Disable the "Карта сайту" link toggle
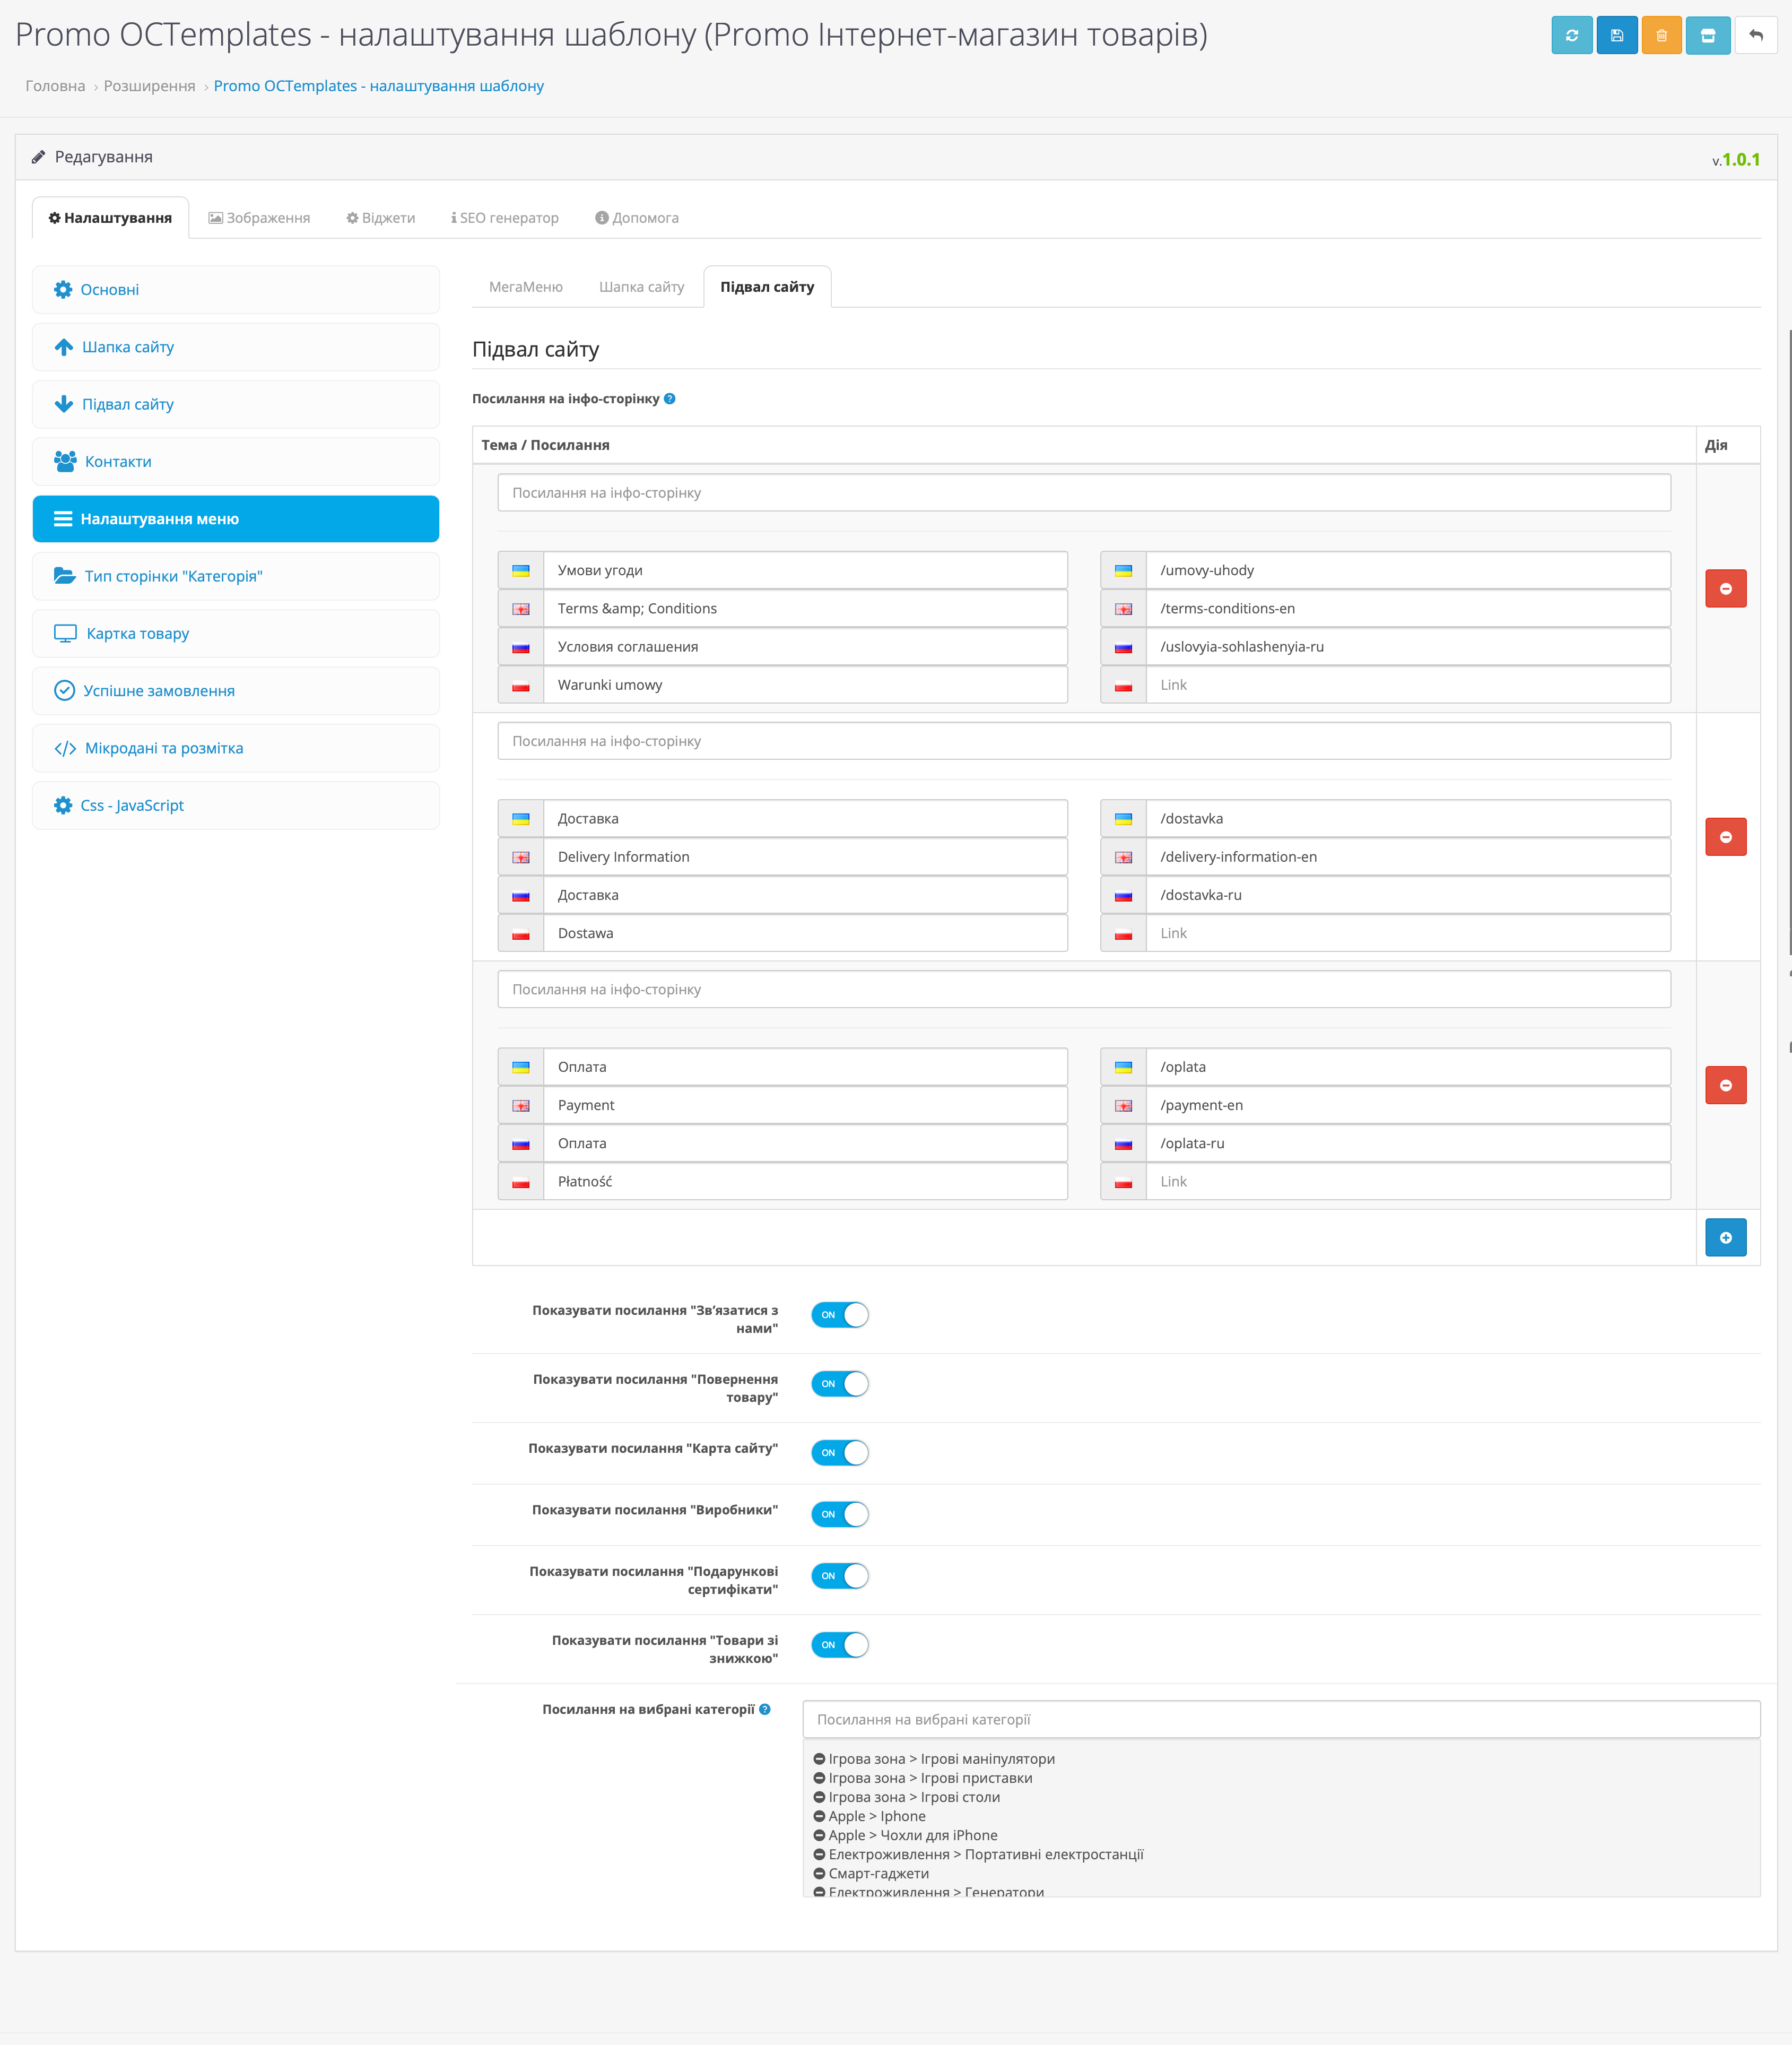This screenshot has width=1792, height=2045. pos(839,1453)
